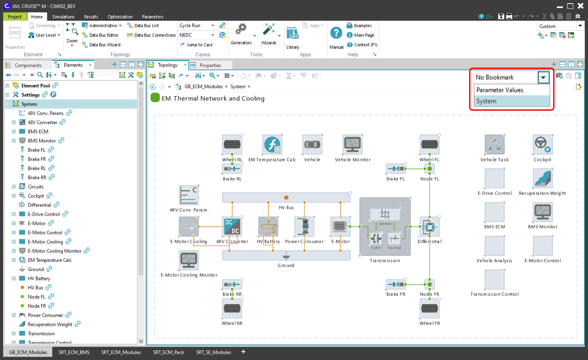Click the search icon in Elements toolbar
Image resolution: width=588 pixels, height=360 pixels.
click(x=40, y=75)
